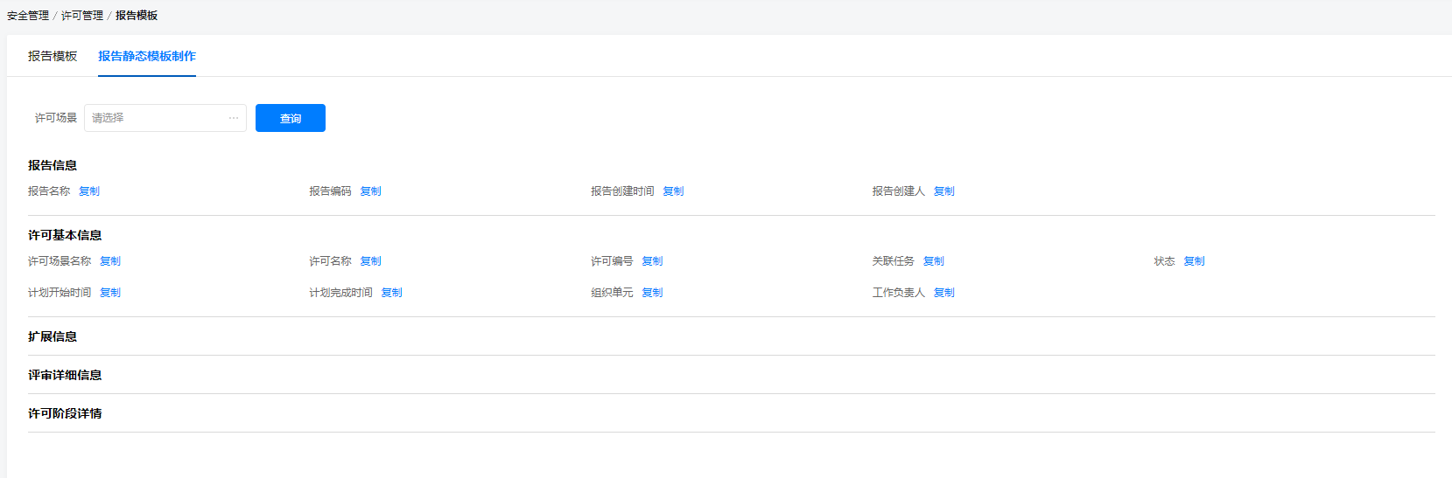
Task: Copy the 组织单元 field
Action: tap(653, 293)
